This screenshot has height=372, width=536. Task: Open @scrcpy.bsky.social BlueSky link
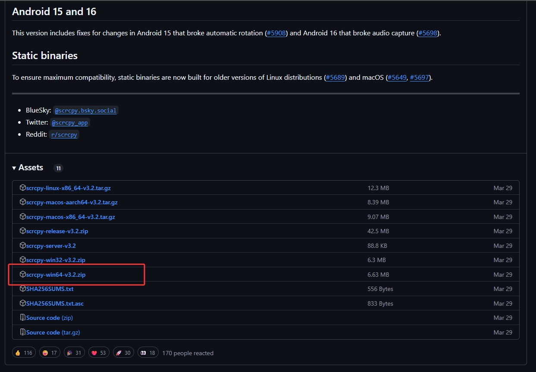(85, 111)
